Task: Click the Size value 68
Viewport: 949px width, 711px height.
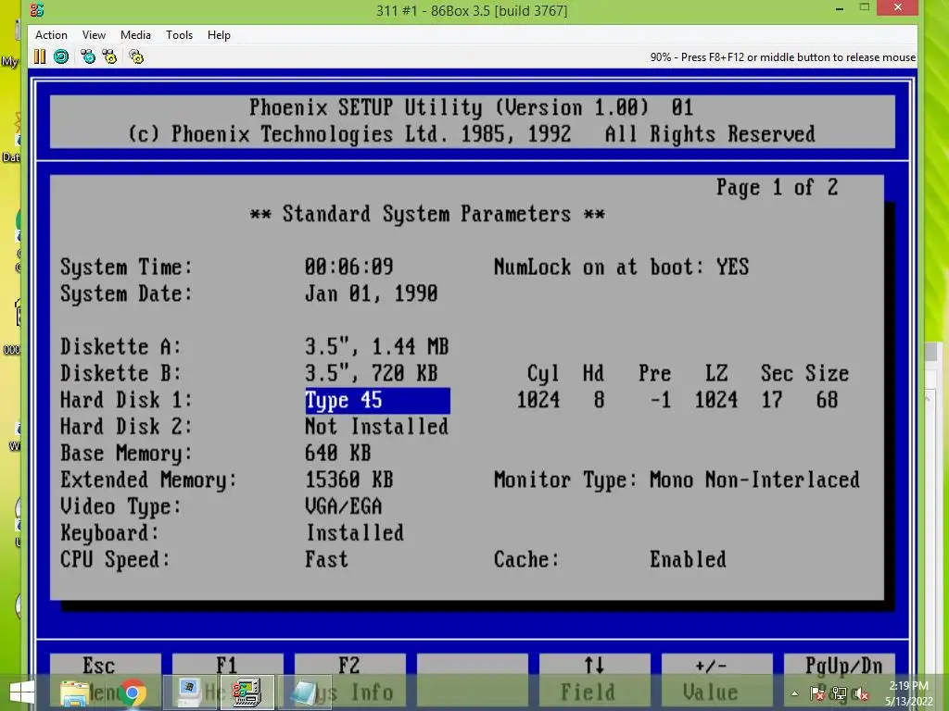Action: (x=828, y=400)
